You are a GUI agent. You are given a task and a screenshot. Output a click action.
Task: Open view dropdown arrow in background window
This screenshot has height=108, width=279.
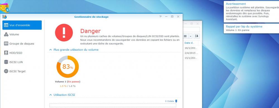(190, 36)
